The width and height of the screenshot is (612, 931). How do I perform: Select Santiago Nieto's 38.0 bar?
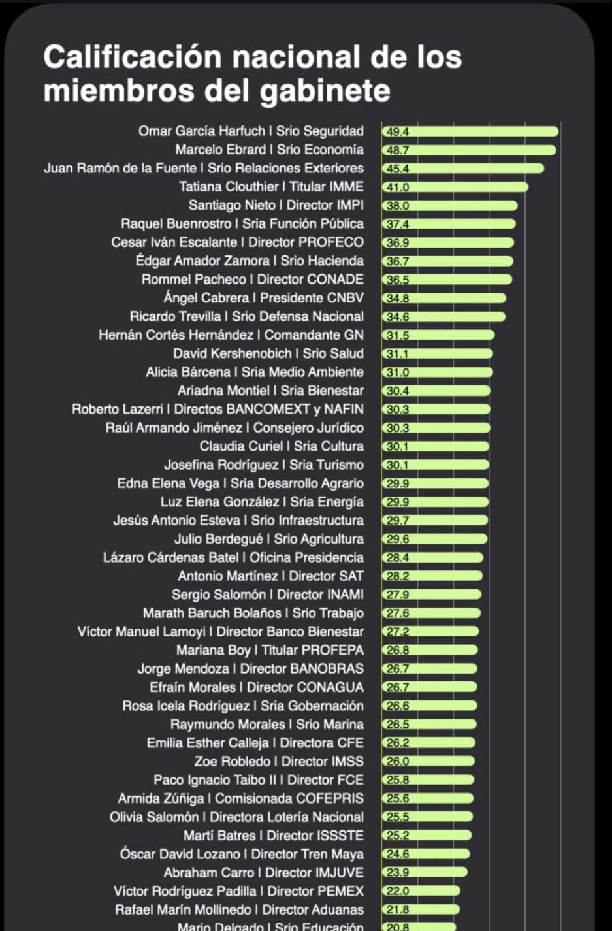(449, 206)
